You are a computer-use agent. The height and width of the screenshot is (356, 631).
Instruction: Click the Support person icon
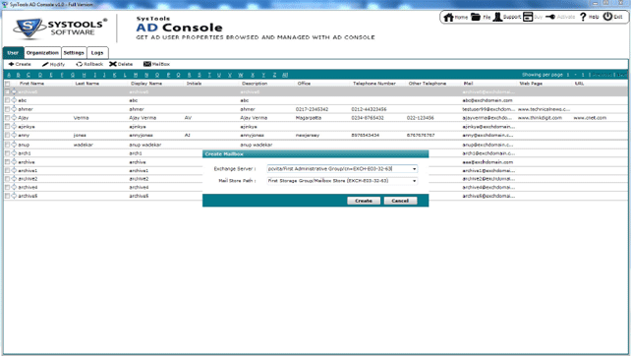click(497, 17)
